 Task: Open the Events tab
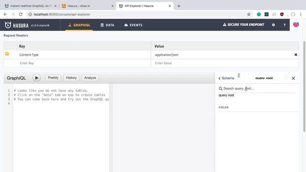(x=133, y=25)
